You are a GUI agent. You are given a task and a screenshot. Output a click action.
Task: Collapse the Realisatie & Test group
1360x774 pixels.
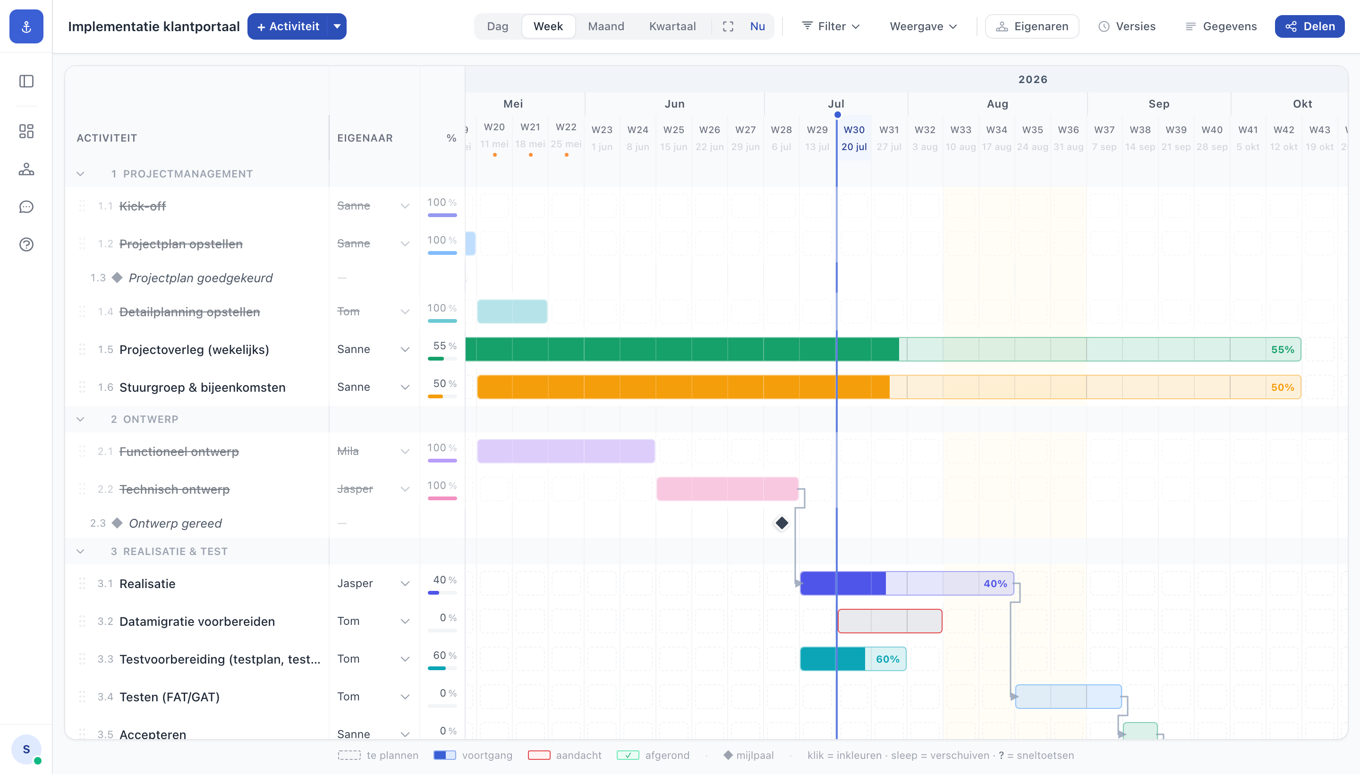80,551
